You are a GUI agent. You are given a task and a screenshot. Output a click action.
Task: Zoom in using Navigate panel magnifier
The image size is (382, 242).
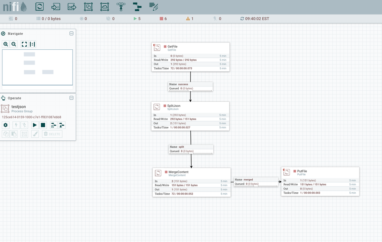point(6,44)
